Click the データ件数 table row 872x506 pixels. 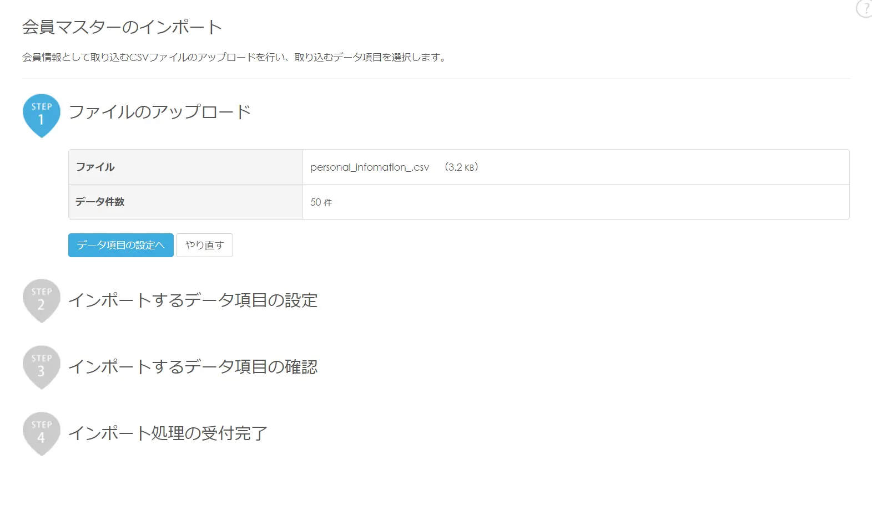459,202
